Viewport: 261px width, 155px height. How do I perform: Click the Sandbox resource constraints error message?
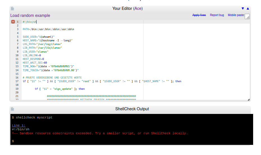tap(100, 133)
